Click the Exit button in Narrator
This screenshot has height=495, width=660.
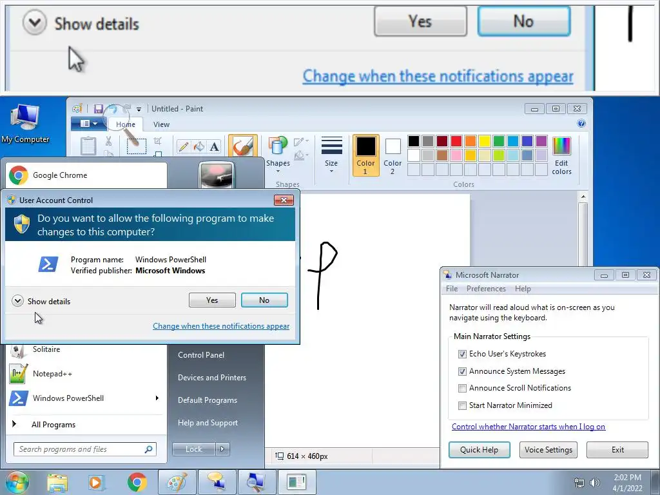(x=617, y=449)
